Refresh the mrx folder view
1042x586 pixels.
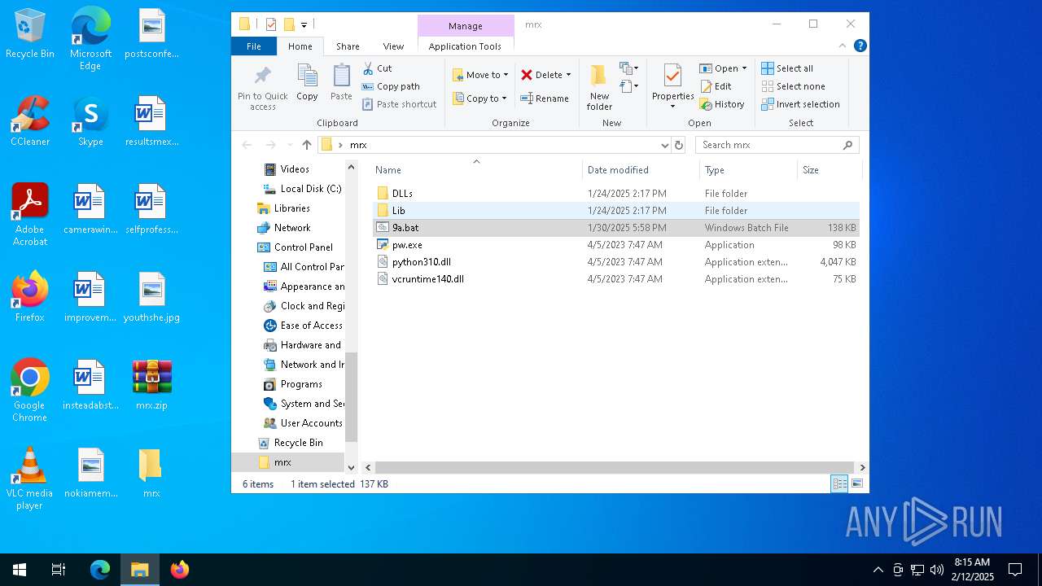point(679,145)
